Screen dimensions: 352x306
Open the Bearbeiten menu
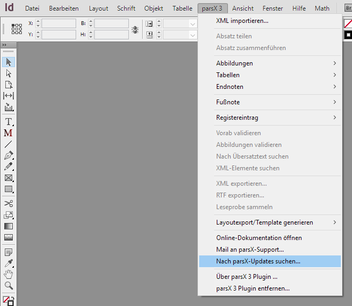click(x=64, y=9)
